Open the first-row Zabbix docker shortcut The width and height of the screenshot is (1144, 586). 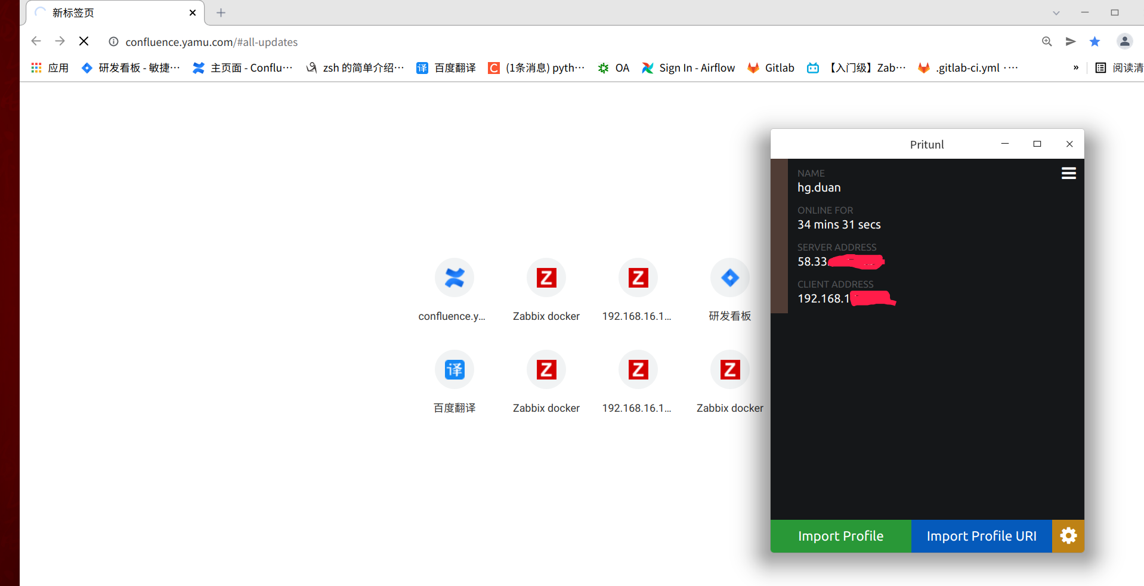pos(546,290)
